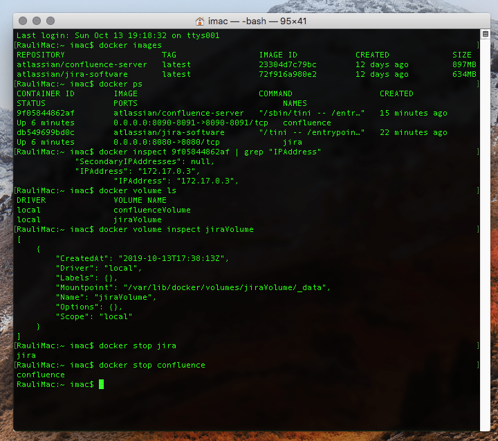Close the Terminal window

point(22,21)
